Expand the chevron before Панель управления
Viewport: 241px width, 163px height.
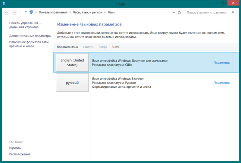pyautogui.click(x=36, y=12)
